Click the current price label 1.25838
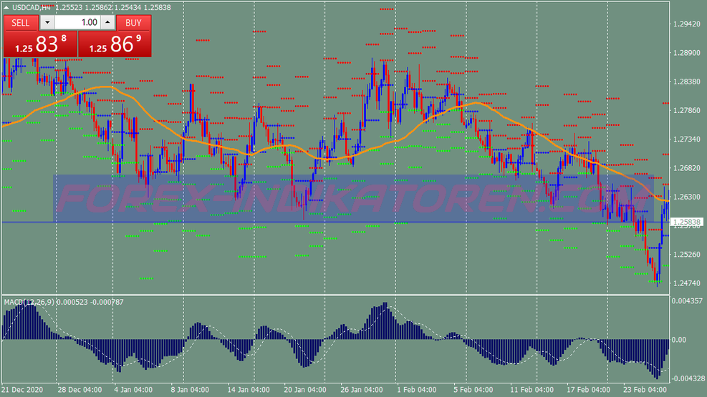The width and height of the screenshot is (707, 397). coord(687,222)
